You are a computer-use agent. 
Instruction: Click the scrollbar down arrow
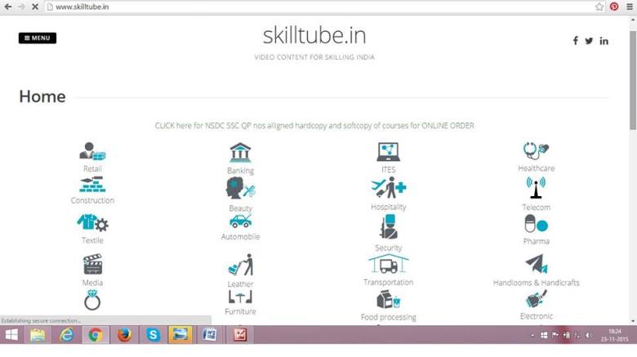click(633, 321)
